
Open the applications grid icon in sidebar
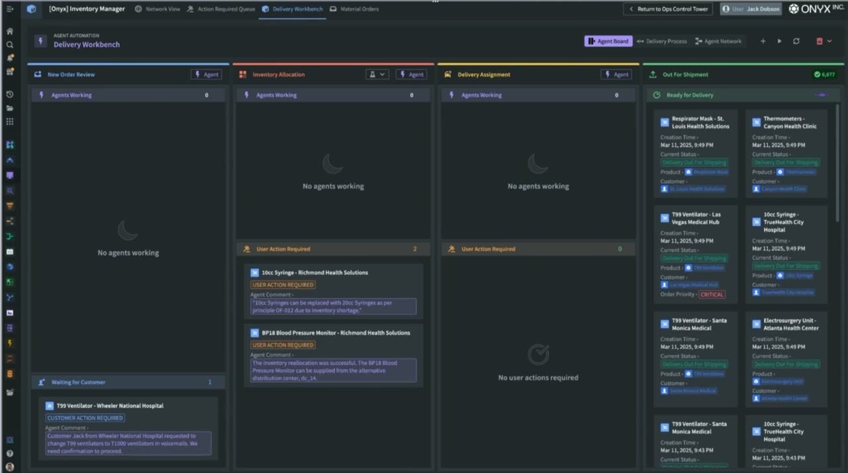[9, 121]
